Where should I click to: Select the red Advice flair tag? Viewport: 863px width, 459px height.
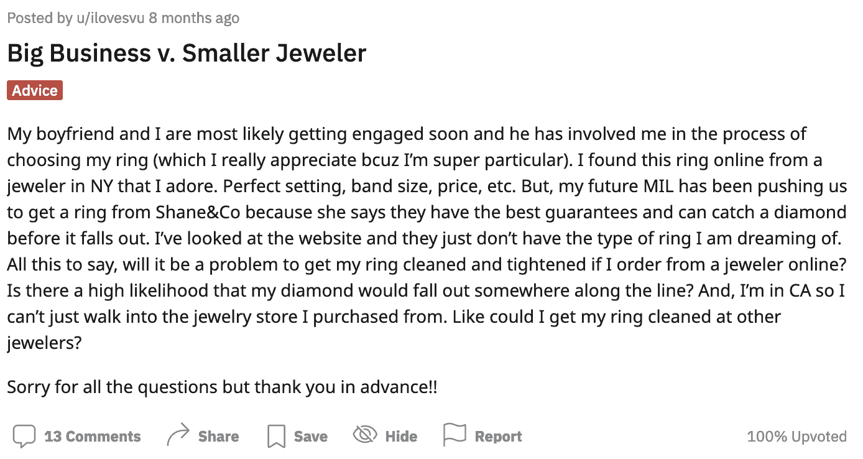(35, 90)
